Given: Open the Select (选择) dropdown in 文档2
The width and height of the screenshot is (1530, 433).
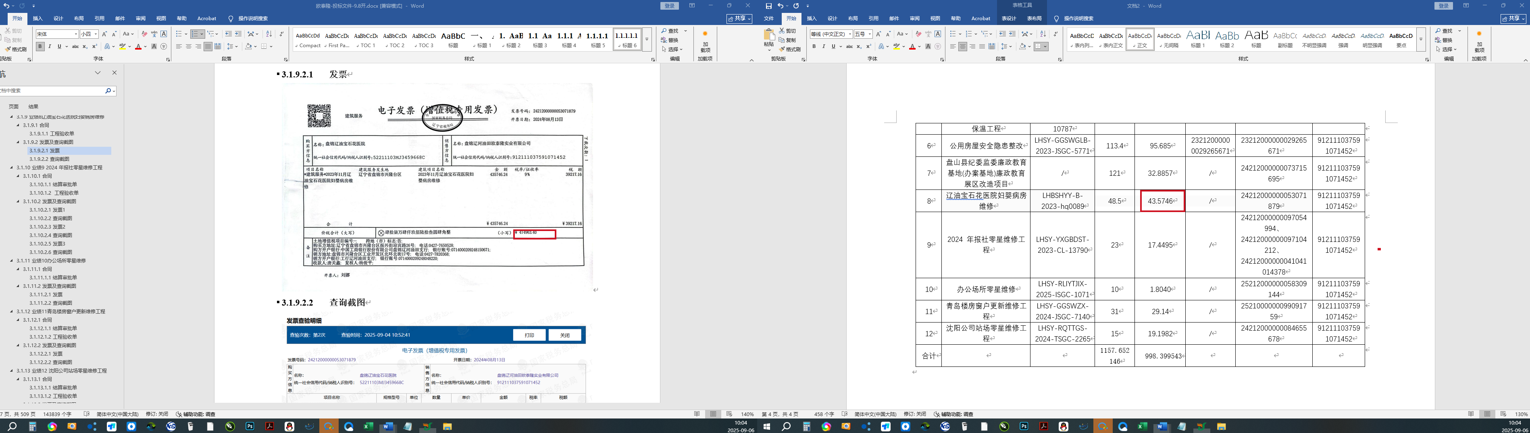Looking at the screenshot, I should (1446, 49).
